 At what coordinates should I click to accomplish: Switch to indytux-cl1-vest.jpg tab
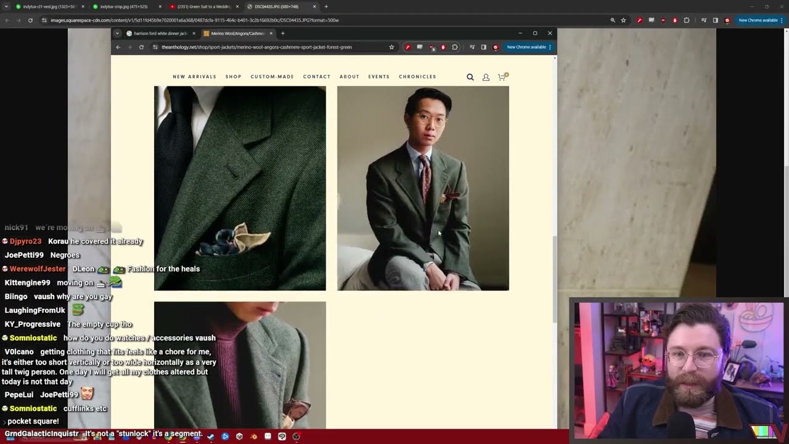tap(49, 7)
